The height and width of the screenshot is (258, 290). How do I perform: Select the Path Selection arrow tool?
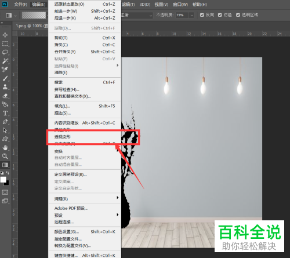[x=5, y=130]
